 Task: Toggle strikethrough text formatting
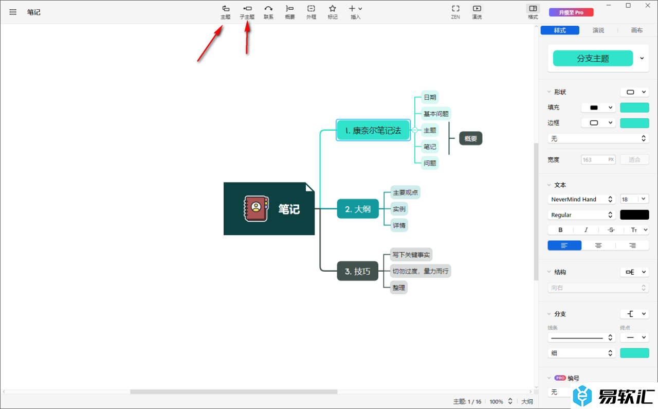pos(611,230)
